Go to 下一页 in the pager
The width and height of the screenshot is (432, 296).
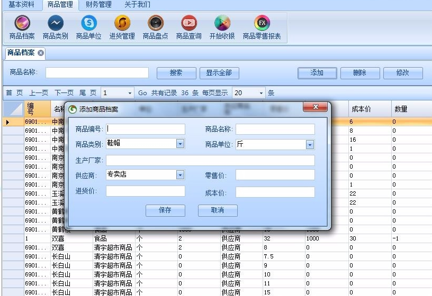tap(64, 93)
